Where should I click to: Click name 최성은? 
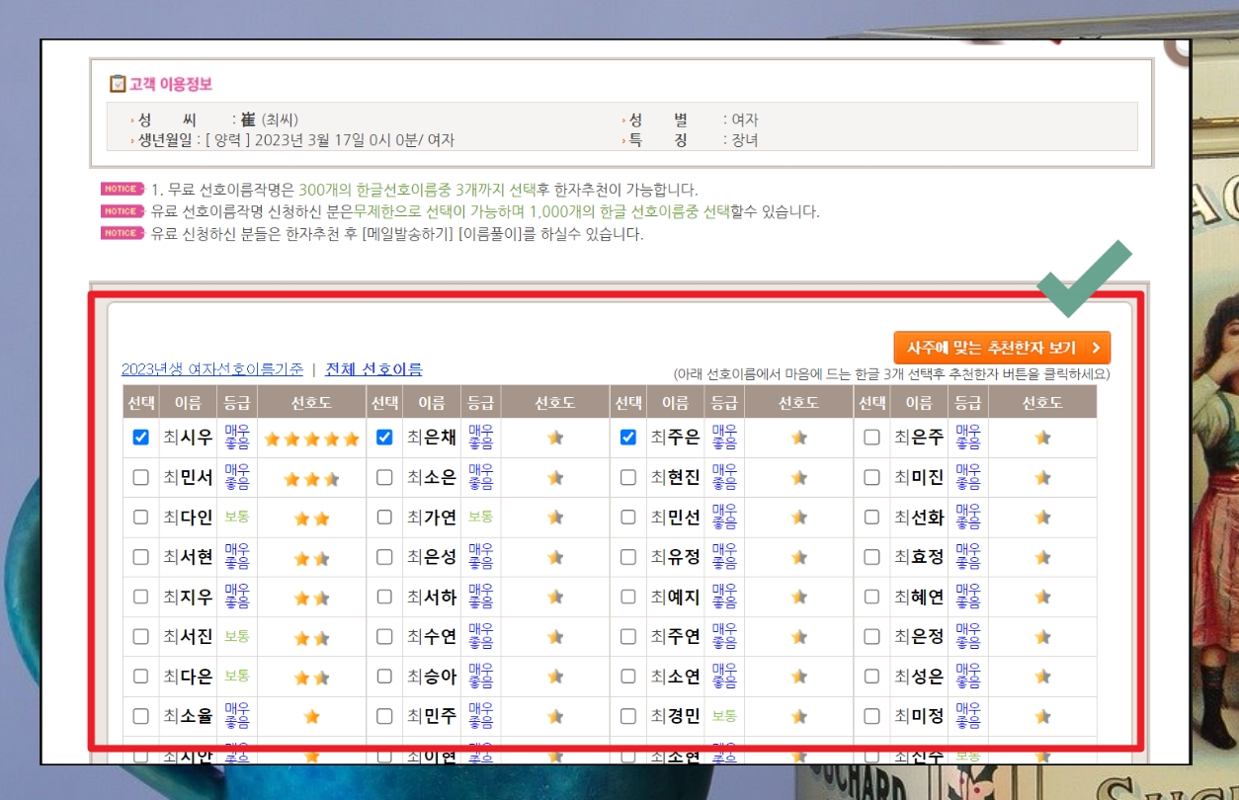[919, 677]
